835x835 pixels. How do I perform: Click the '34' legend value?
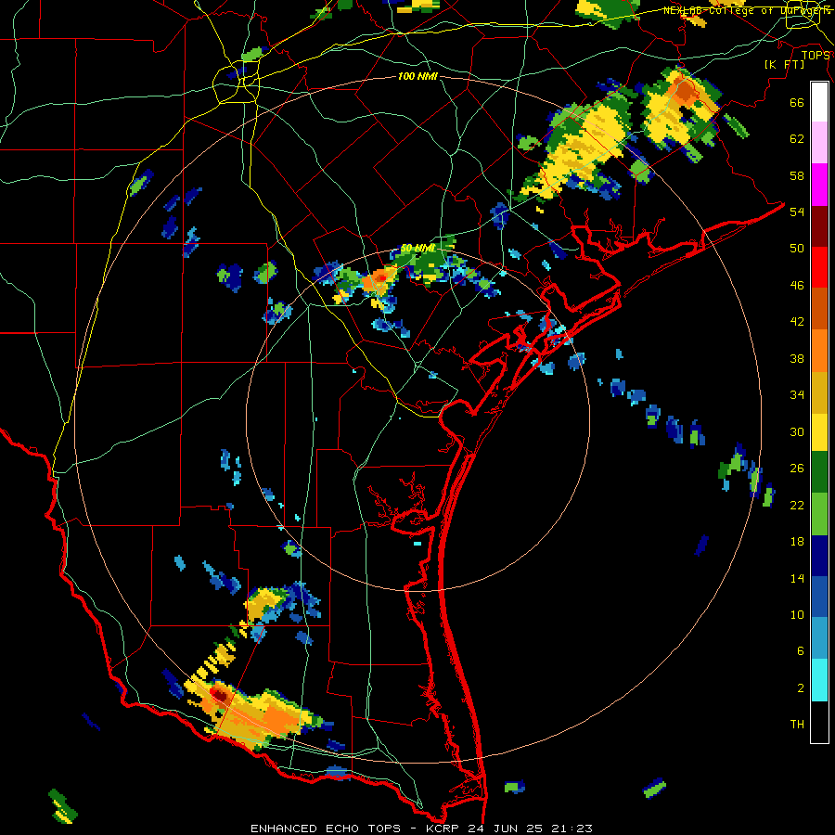pyautogui.click(x=797, y=395)
